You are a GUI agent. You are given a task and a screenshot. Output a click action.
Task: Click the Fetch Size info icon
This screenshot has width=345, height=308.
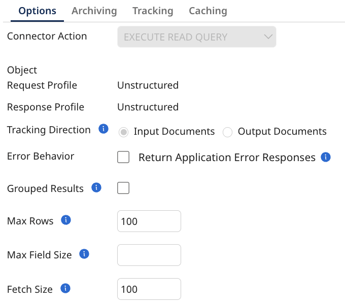[x=65, y=289]
